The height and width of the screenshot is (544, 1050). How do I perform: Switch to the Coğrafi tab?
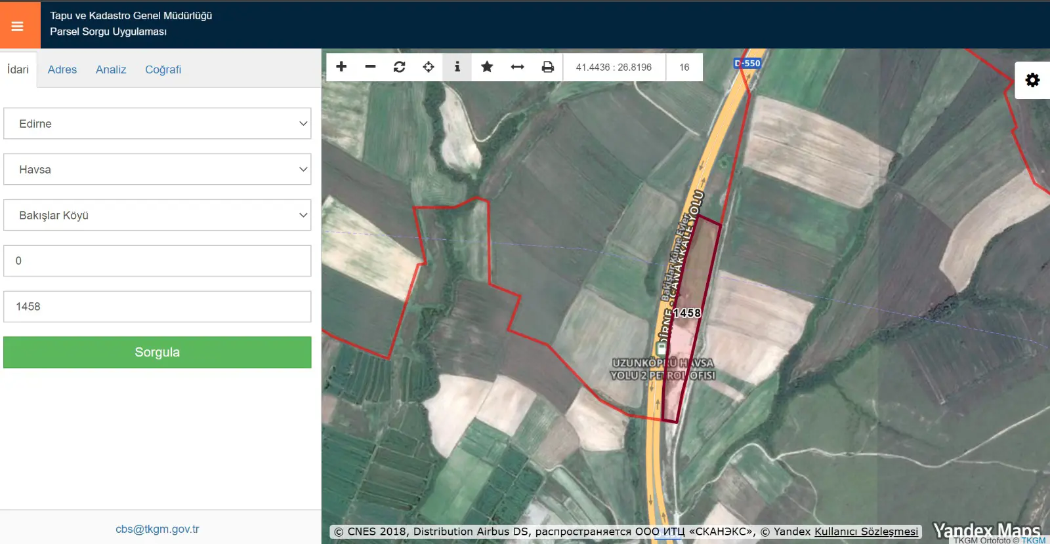click(163, 69)
